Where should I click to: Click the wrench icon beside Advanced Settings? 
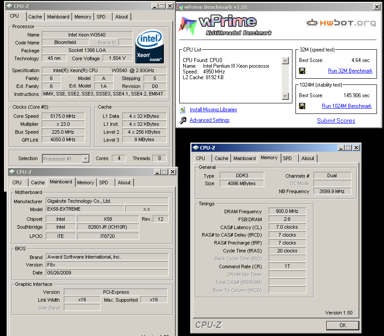coord(183,121)
